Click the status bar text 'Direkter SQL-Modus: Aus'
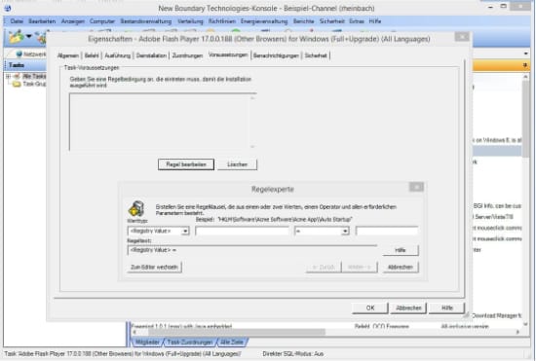The width and height of the screenshot is (536, 361). click(x=293, y=354)
